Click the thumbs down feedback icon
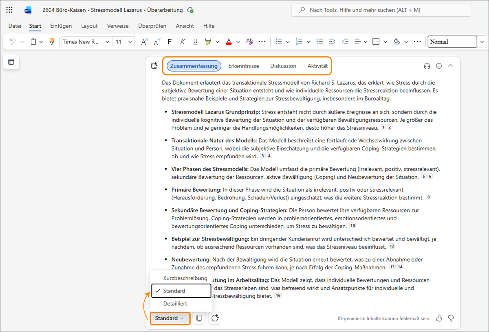The image size is (489, 332). pos(451,318)
